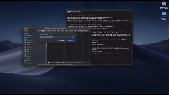Screen dimensions: 169x95
Task: Click iCloud Drive in the Finder path bar
Action: coord(51,63)
